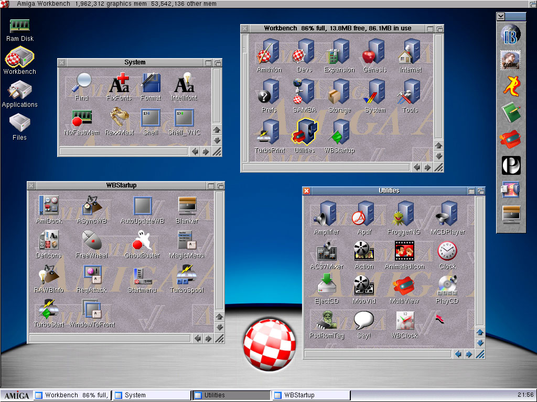Open the TurboPrint drawer
The width and height of the screenshot is (537, 402).
(269, 132)
